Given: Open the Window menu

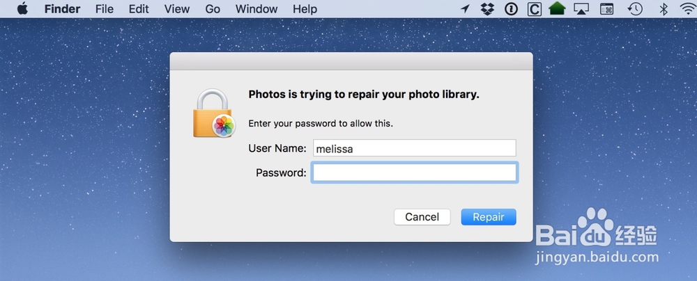Looking at the screenshot, I should (256, 9).
